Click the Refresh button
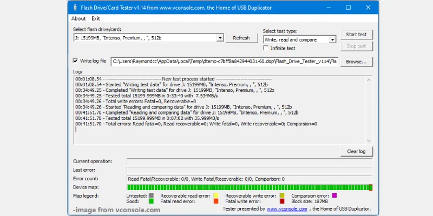 pyautogui.click(x=241, y=38)
